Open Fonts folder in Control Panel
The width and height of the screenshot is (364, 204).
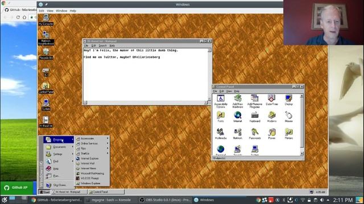[x=221, y=117]
